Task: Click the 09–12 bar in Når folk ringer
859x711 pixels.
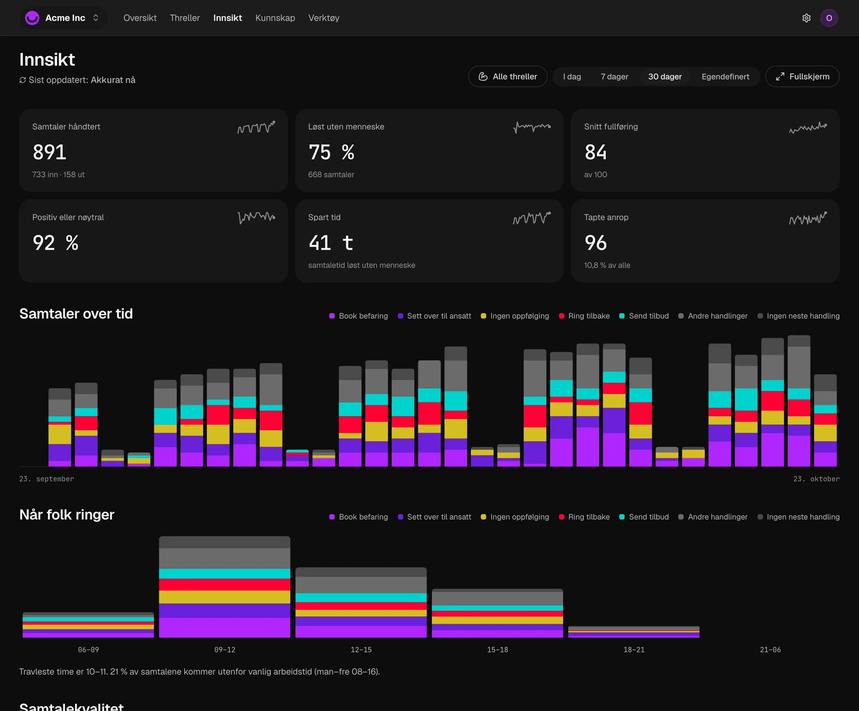Action: click(x=224, y=587)
